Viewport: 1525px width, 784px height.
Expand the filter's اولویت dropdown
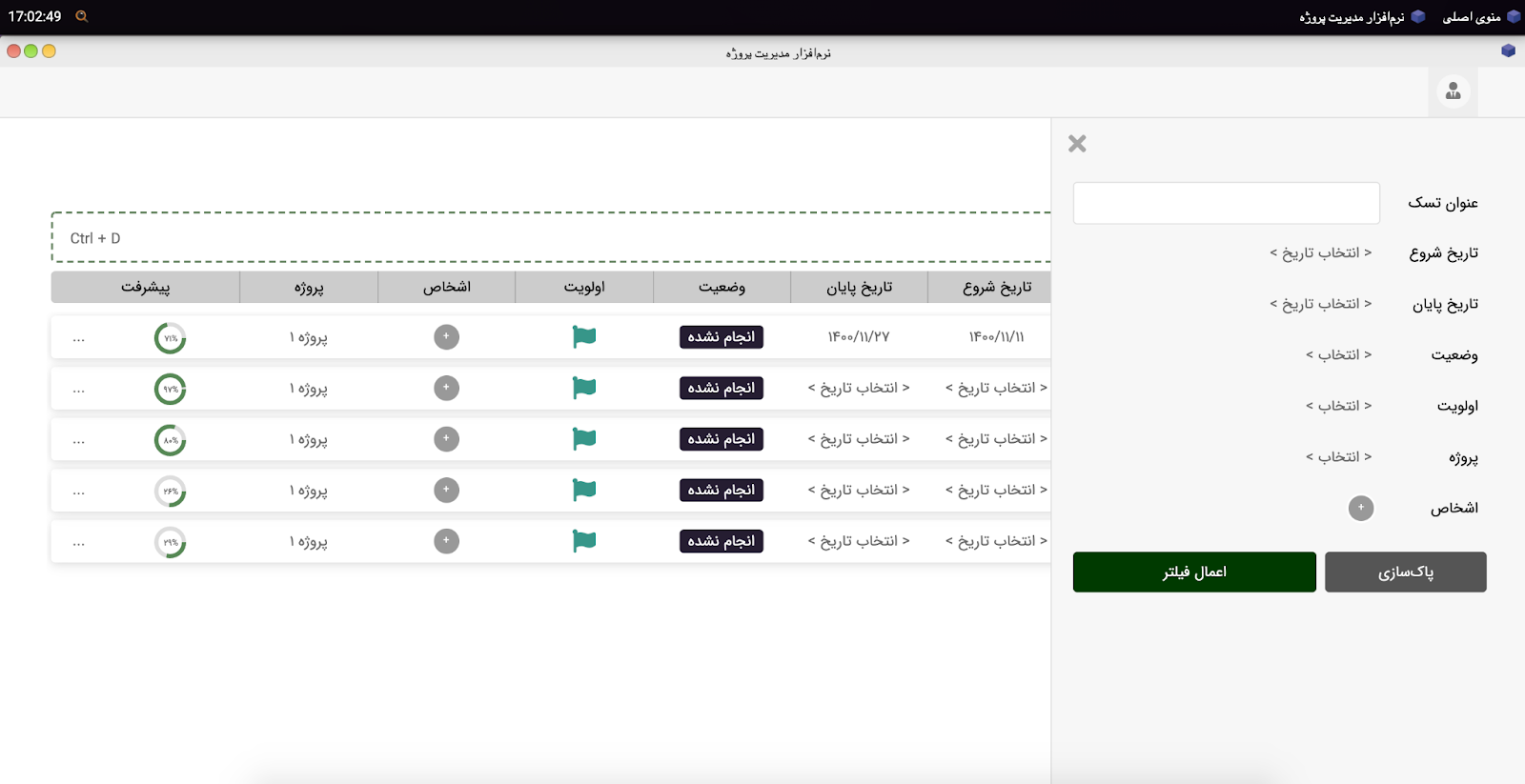[1338, 406]
